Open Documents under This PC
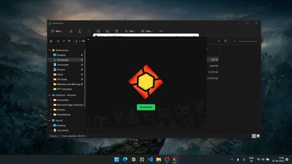Screen dimensions: 292x164 coord(63,130)
